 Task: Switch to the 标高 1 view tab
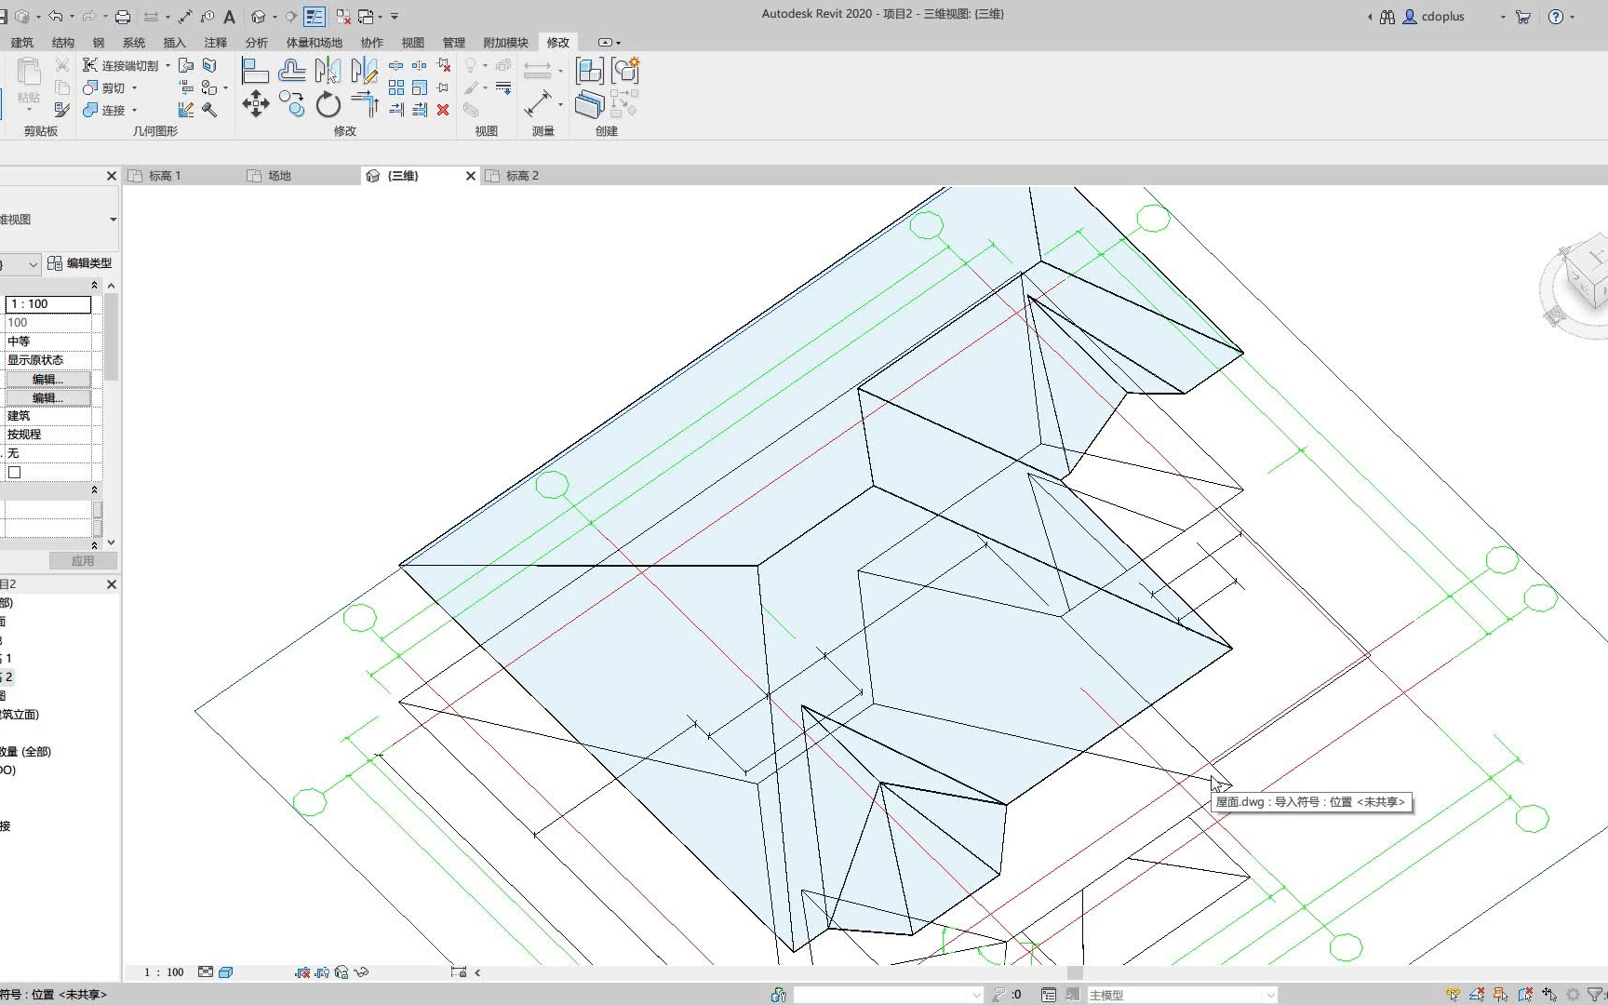[165, 176]
